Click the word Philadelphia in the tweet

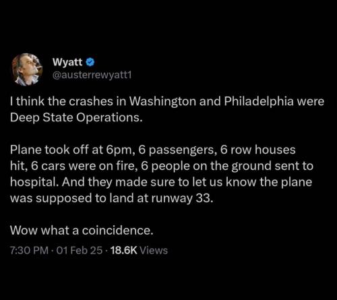point(259,101)
